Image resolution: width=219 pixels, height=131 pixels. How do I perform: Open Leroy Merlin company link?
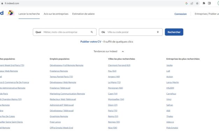pyautogui.click(x=173, y=82)
